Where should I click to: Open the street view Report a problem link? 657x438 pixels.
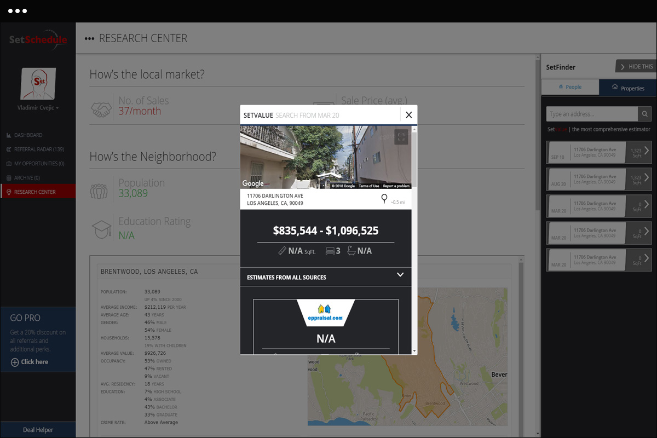click(396, 186)
